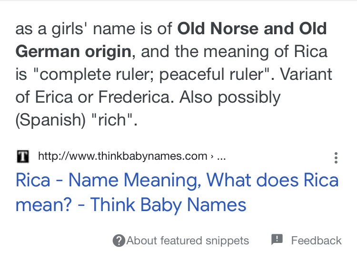The image size is (357, 261).
Task: Click the (Spanish) "rich" text
Action: click(x=77, y=120)
